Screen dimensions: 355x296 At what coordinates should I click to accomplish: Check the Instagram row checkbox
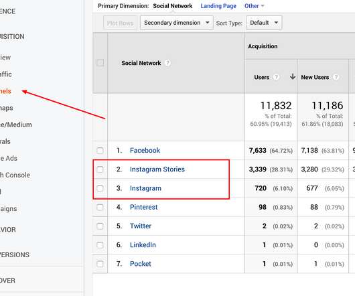click(x=100, y=188)
